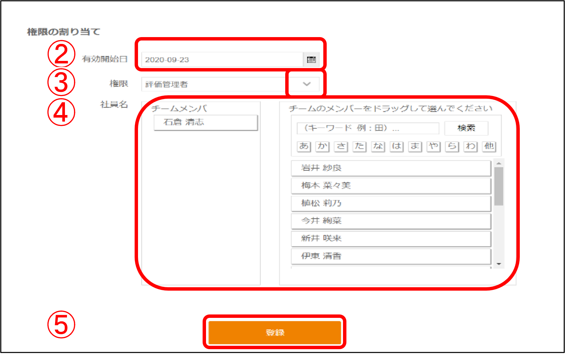Choose 今井 絢菜 from the member list
Image resolution: width=565 pixels, height=357 pixels.
point(391,221)
